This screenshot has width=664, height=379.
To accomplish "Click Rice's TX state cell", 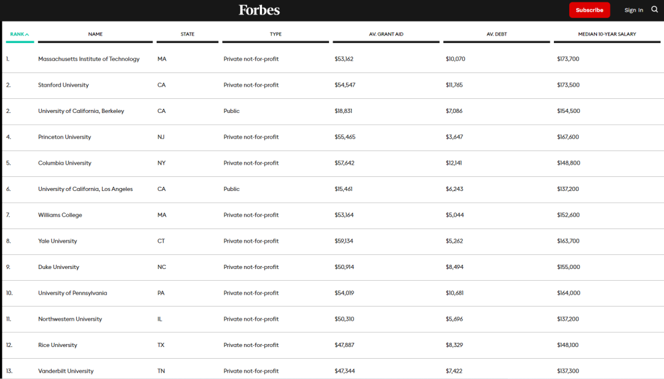I will [x=161, y=345].
